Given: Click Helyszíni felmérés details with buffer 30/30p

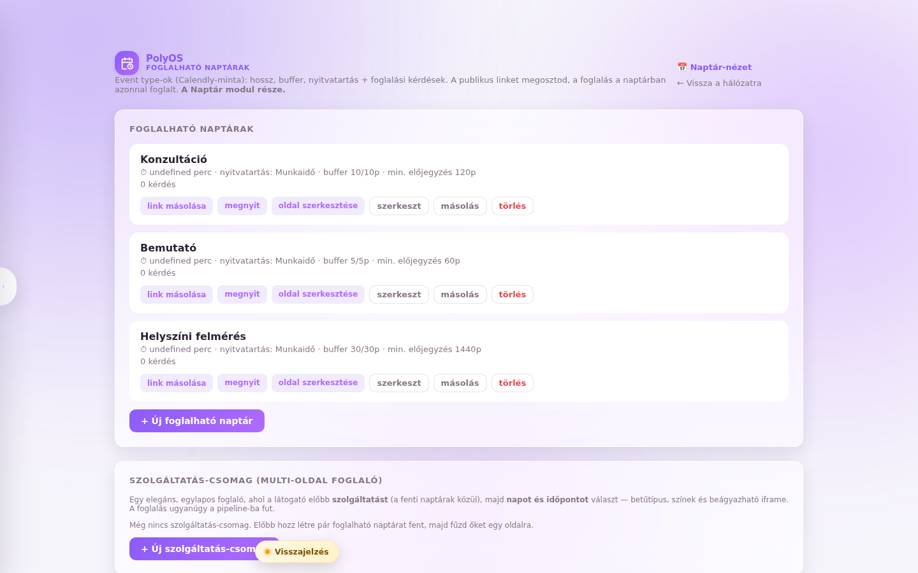Looking at the screenshot, I should pos(310,350).
